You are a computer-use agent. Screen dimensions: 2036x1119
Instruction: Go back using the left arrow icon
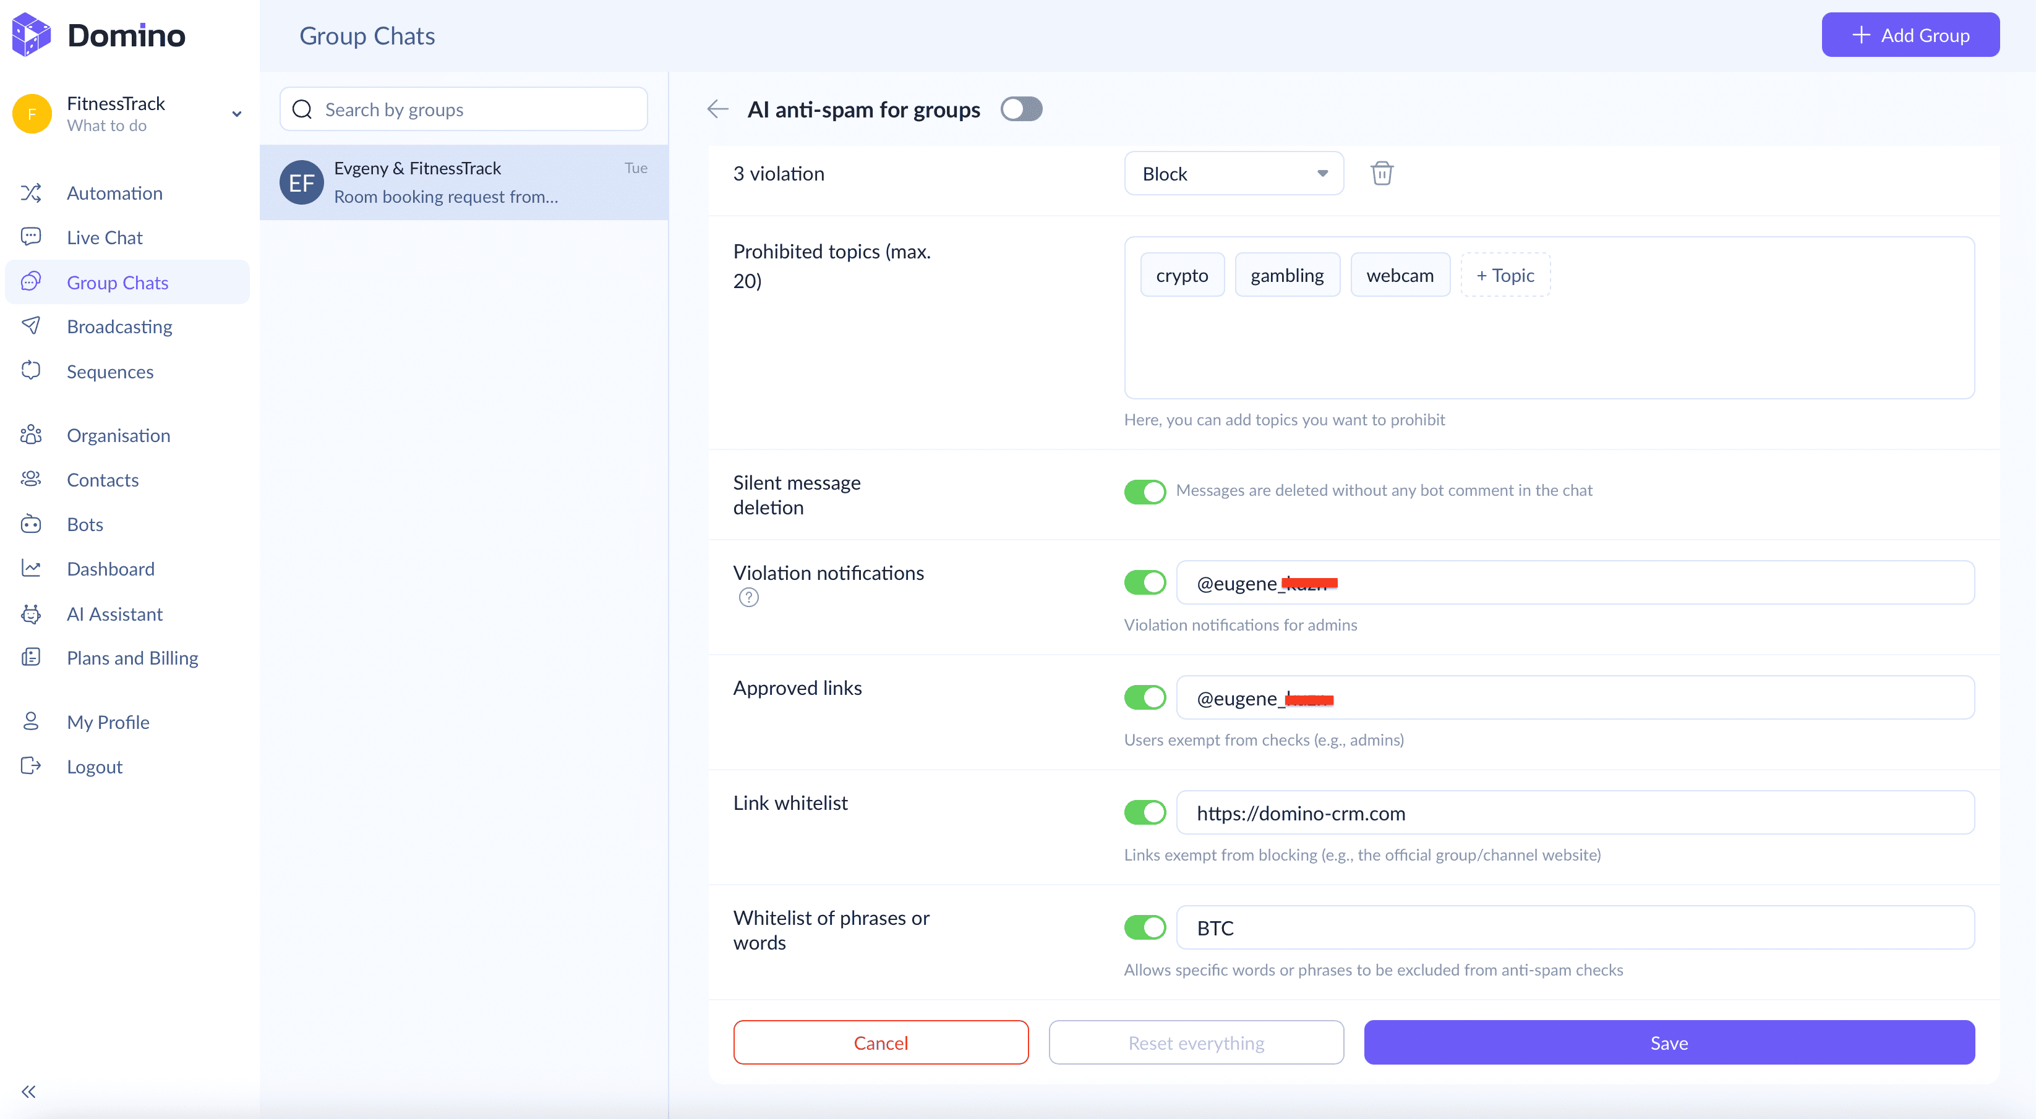pos(717,109)
